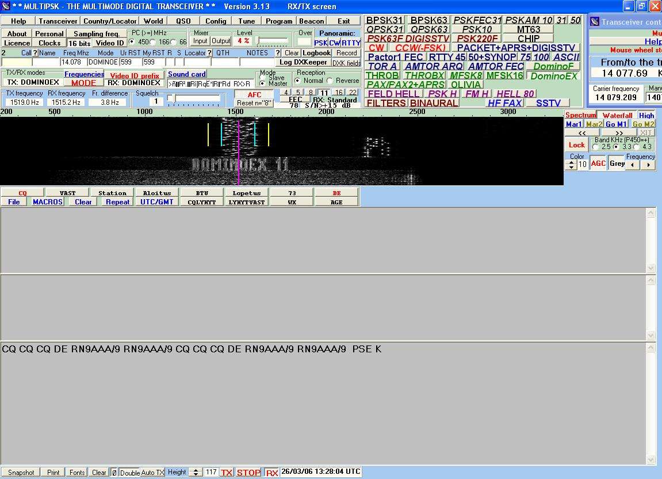
Task: Choose the 2.5 kHz band option
Action: click(x=595, y=147)
